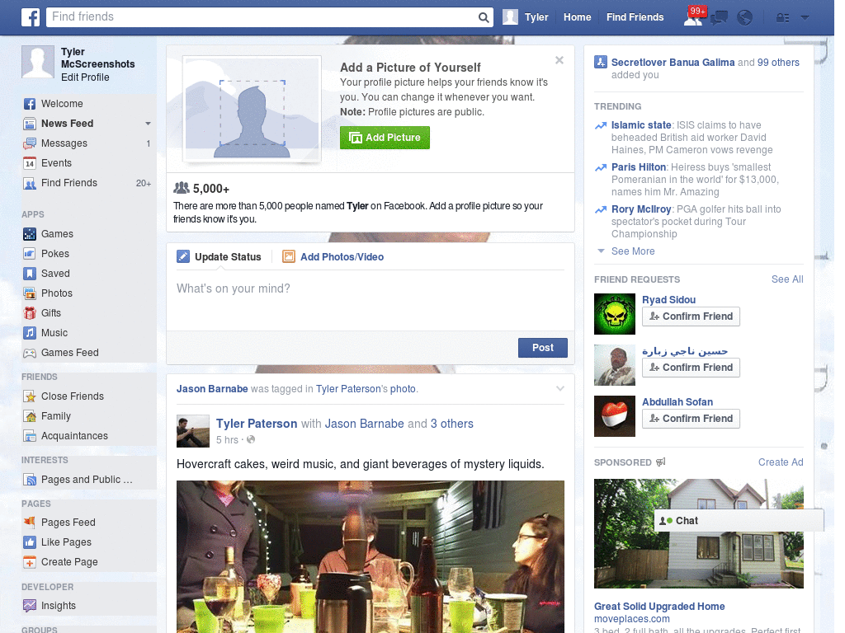
Task: Click the search magnifier icon
Action: 484,17
